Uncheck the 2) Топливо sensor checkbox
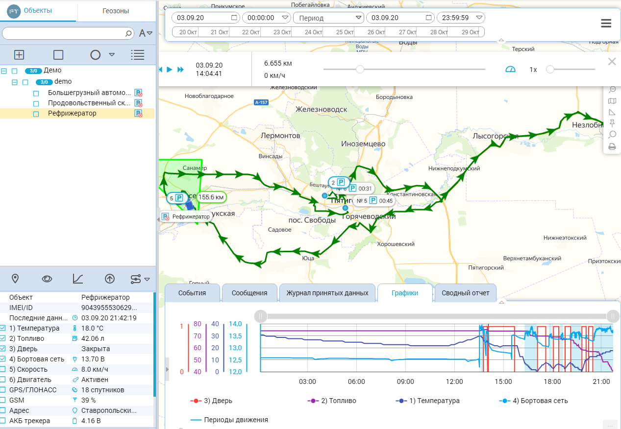The width and height of the screenshot is (621, 429). pos(3,338)
